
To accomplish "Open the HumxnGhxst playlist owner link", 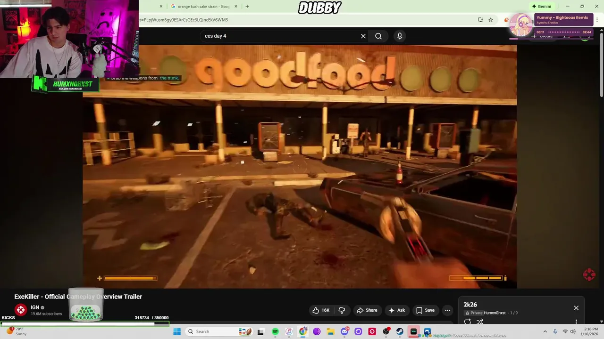I will (x=495, y=313).
